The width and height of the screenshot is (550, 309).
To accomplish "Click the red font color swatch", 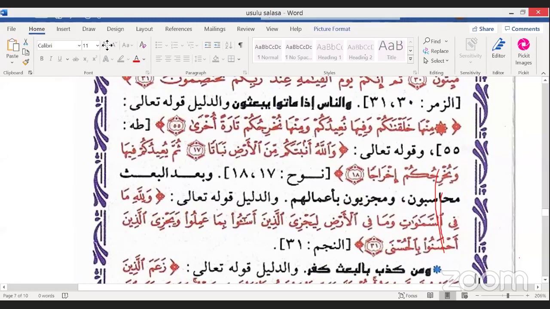I will (x=136, y=59).
